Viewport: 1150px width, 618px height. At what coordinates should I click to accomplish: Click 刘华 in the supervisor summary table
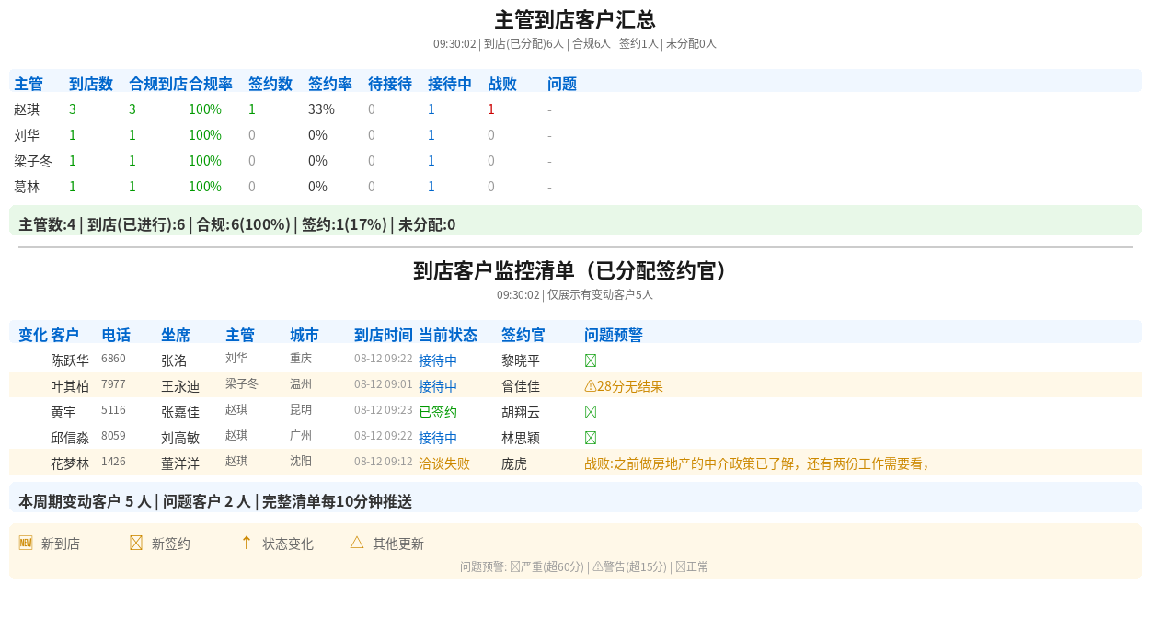click(27, 135)
